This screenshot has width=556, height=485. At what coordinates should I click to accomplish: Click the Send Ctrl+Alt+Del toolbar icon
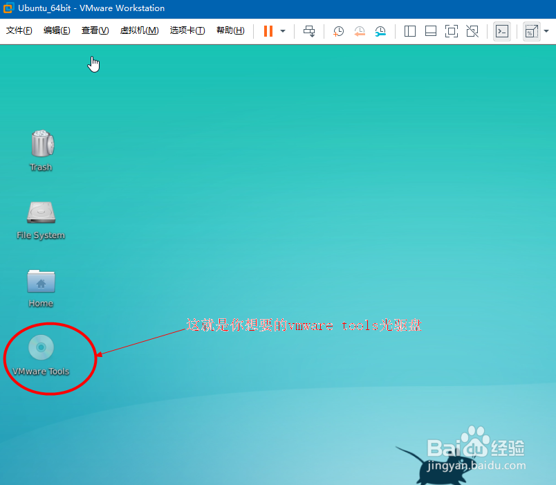(x=309, y=31)
